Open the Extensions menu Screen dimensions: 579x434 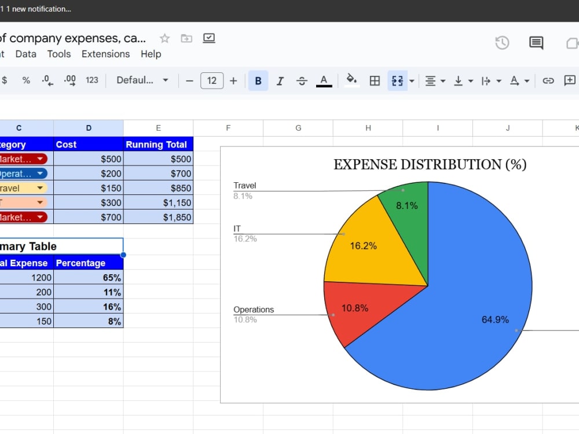[x=105, y=54]
